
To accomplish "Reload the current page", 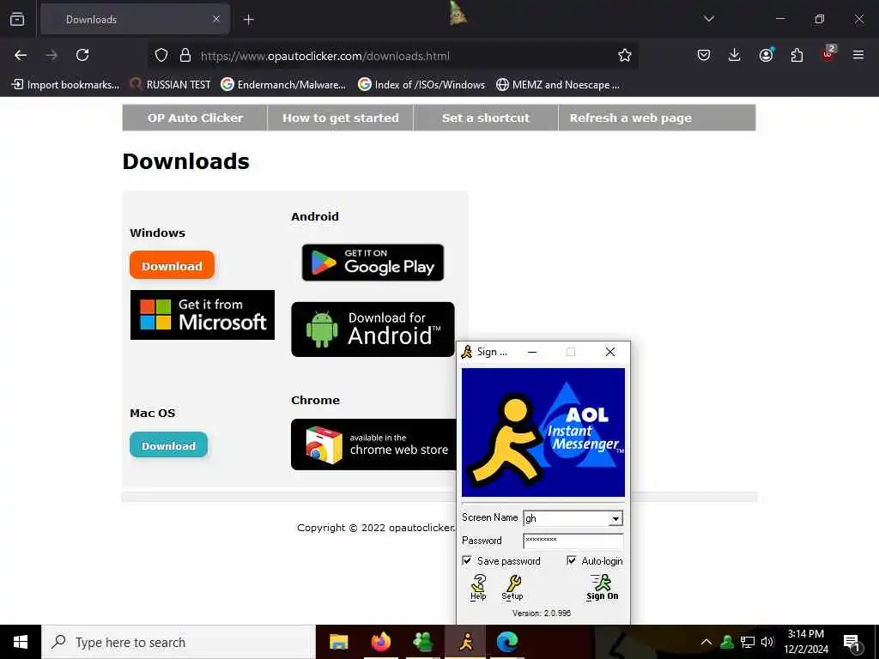I will (82, 55).
